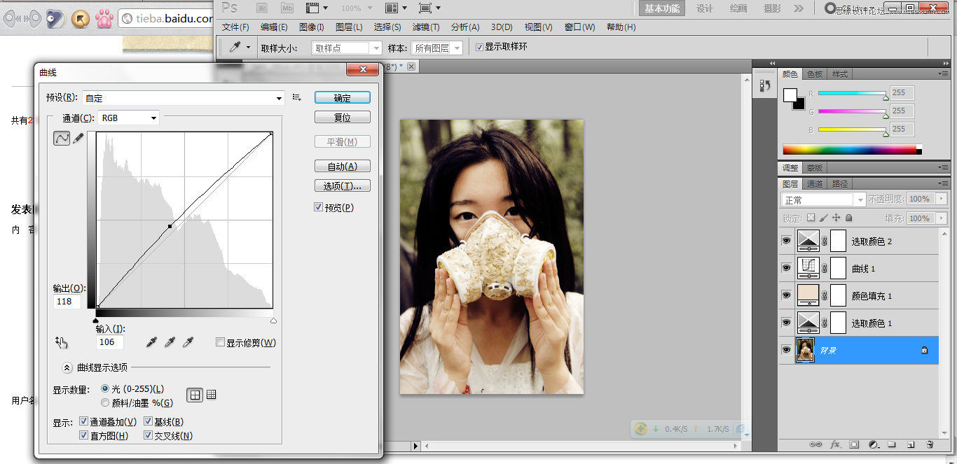Select 颜料/油墨 % radio option
Screen dimensions: 957x464
click(x=105, y=402)
